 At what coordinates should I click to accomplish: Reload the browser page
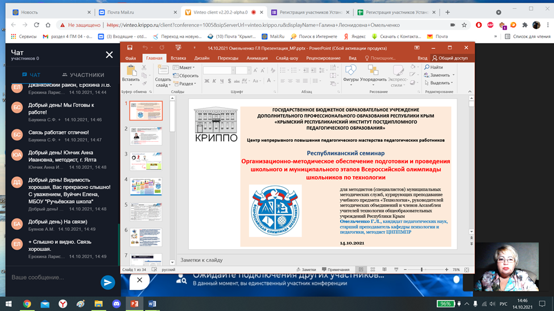click(36, 25)
